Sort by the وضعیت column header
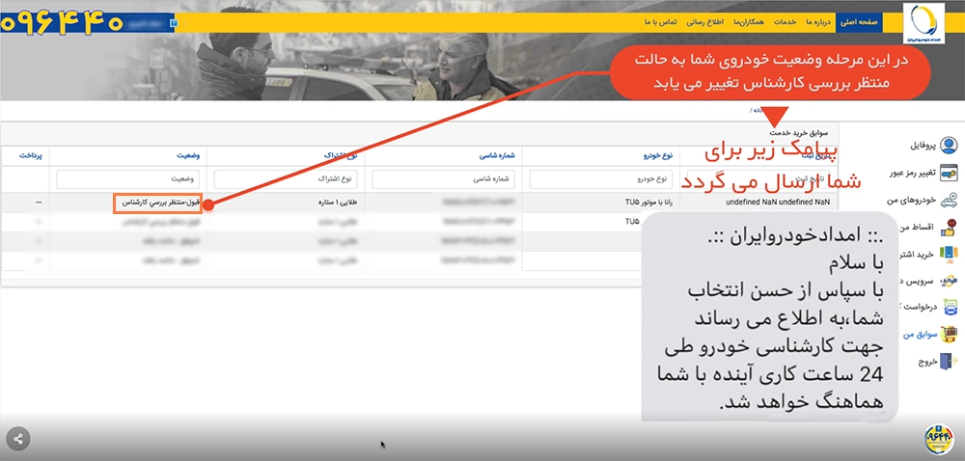This screenshot has height=461, width=965. pyautogui.click(x=190, y=155)
